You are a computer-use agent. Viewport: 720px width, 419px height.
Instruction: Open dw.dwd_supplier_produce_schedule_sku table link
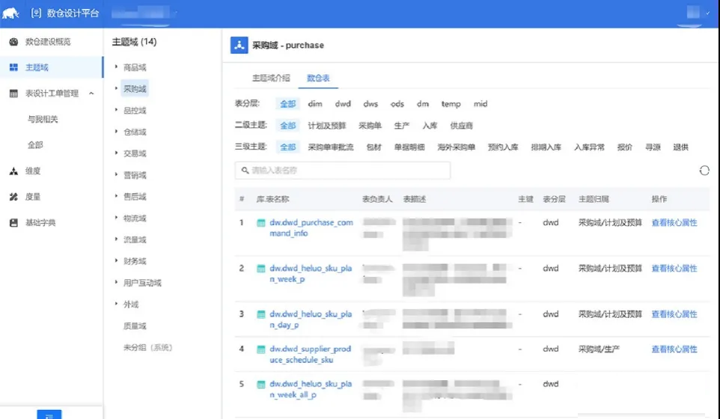pos(311,355)
